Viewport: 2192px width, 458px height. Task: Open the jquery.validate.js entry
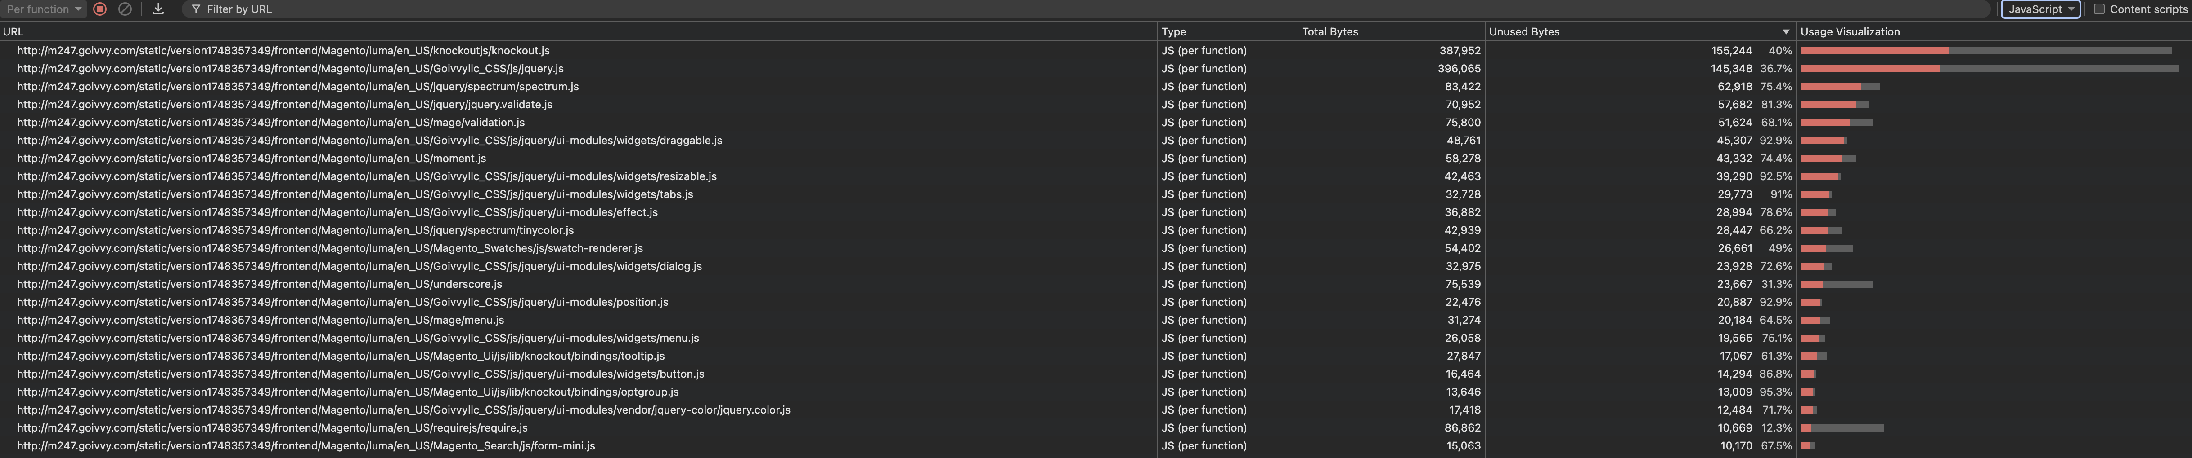(284, 105)
